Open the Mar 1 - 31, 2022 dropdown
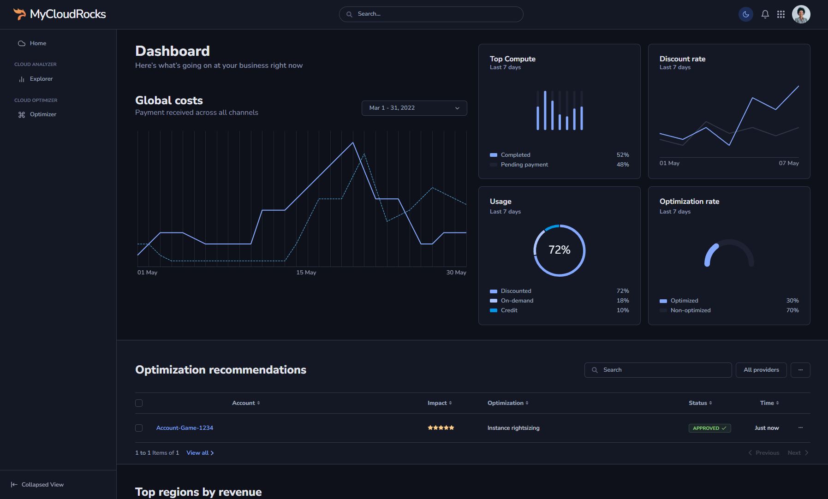Viewport: 828px width, 499px height. [x=414, y=108]
